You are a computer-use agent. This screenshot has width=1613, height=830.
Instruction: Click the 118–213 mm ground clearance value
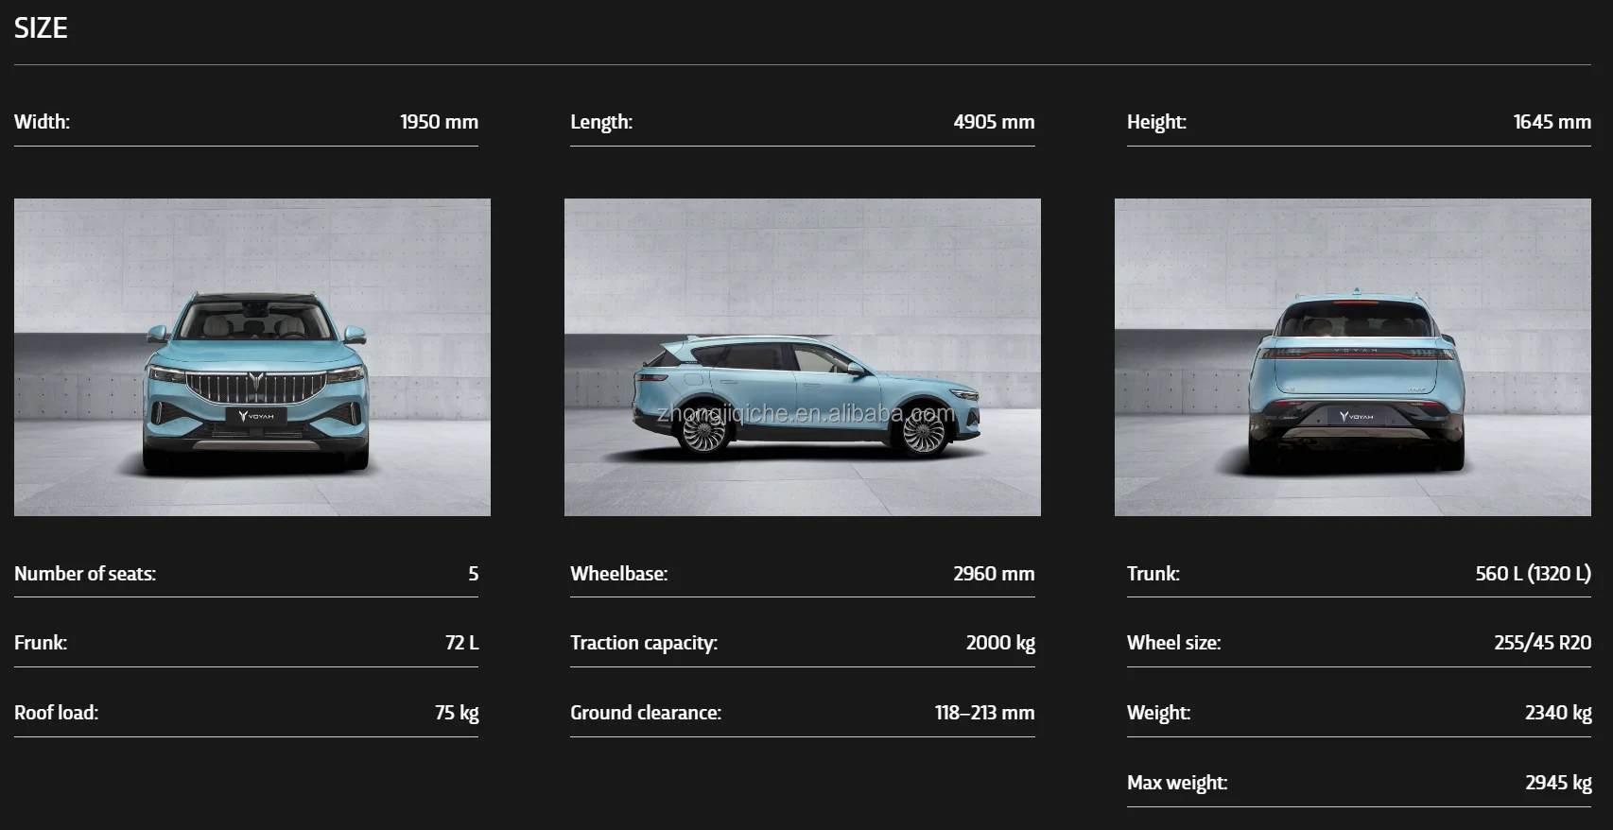[984, 713]
